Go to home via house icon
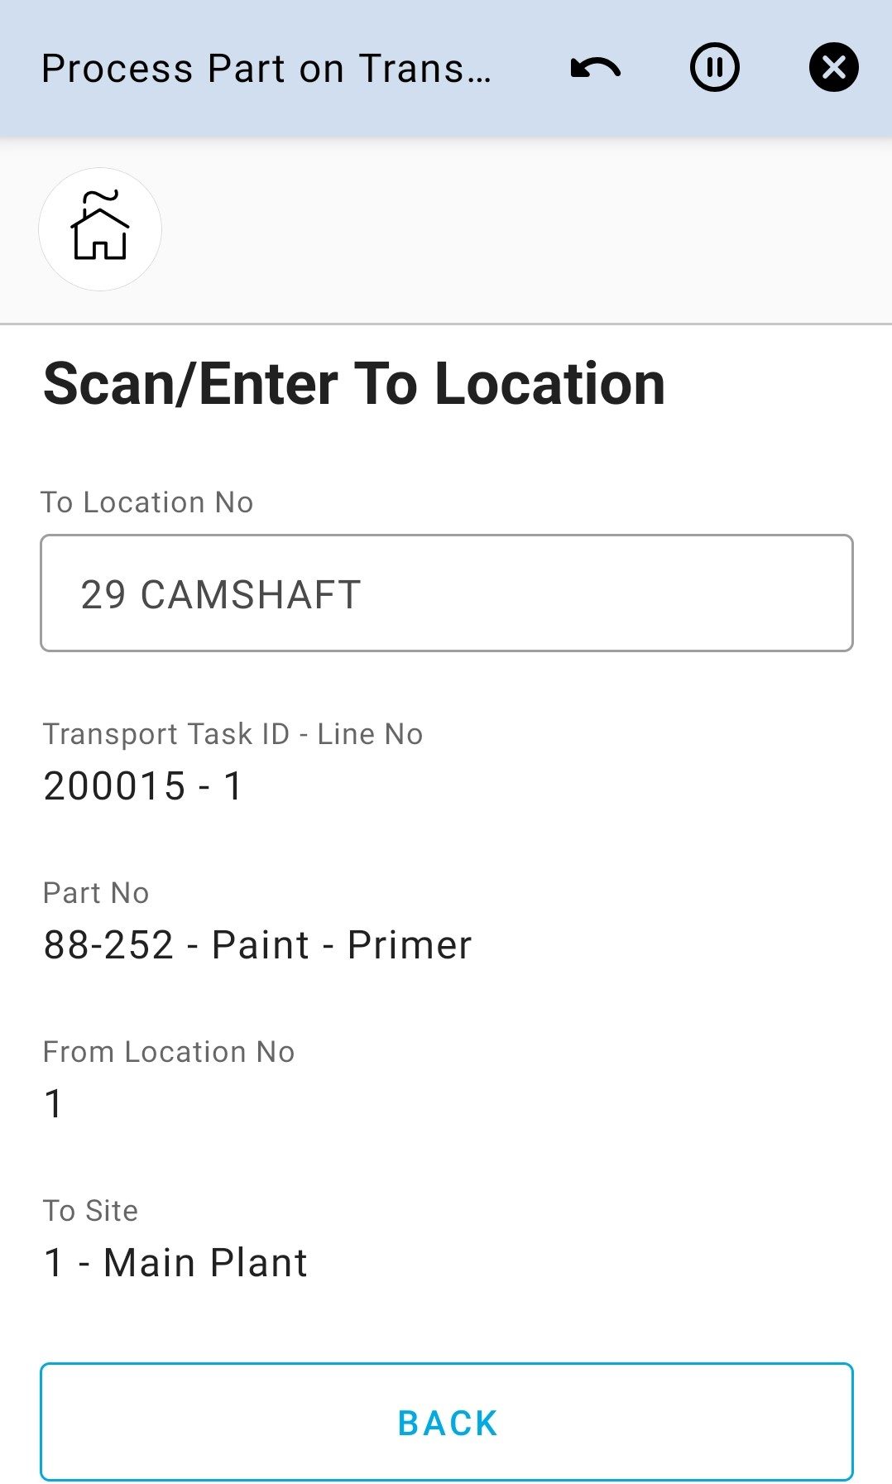This screenshot has width=892, height=1484. (100, 229)
